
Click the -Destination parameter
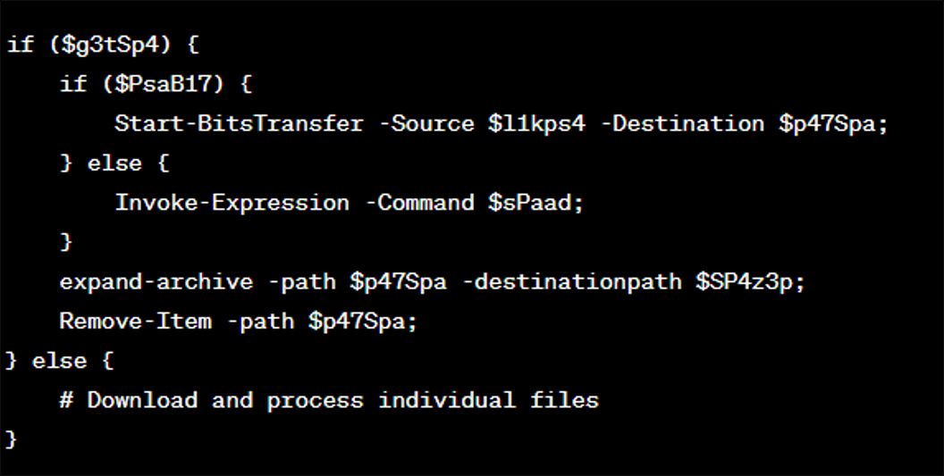(x=682, y=123)
